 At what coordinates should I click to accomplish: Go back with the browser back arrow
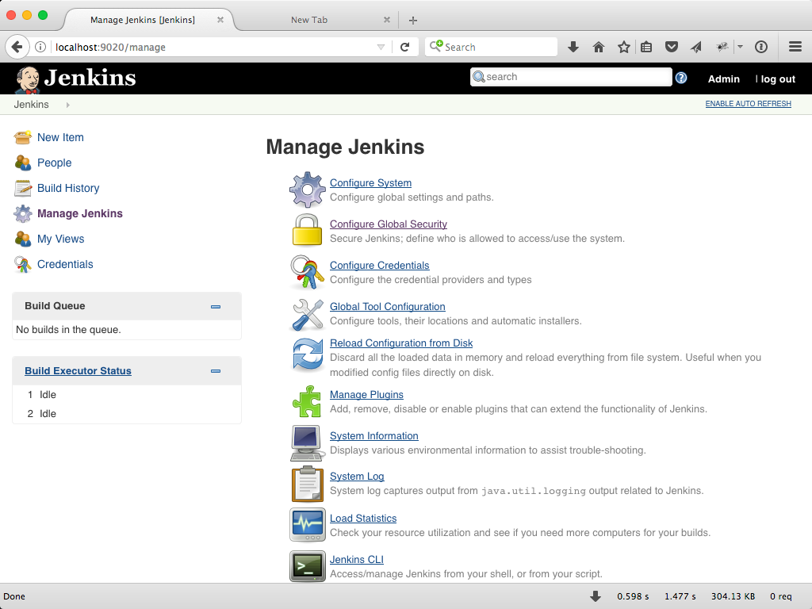pos(17,47)
